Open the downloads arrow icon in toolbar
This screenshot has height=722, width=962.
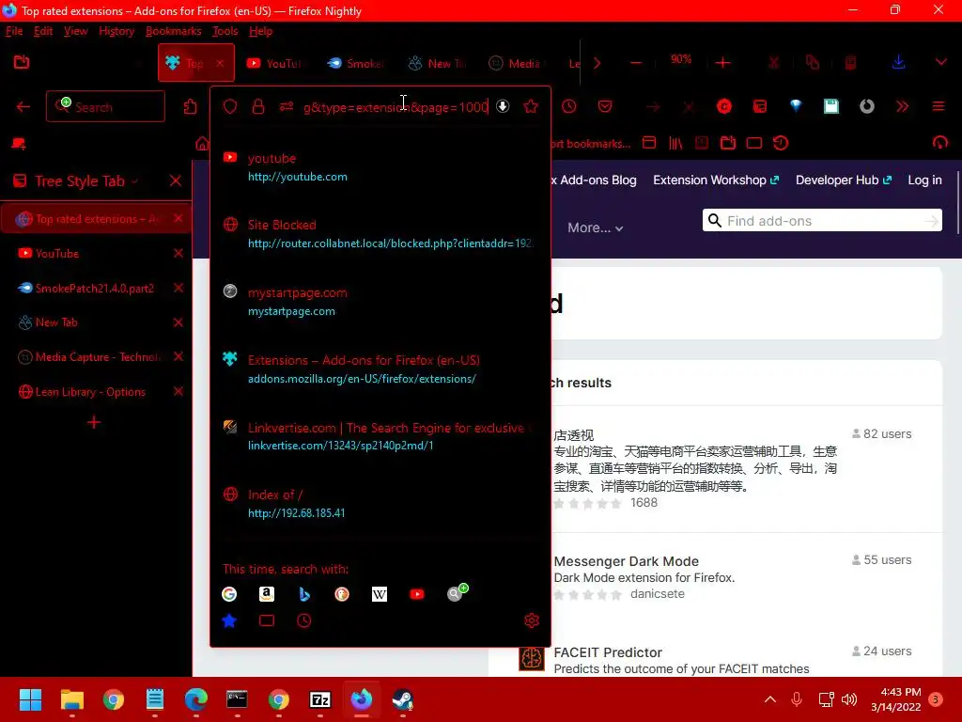pyautogui.click(x=898, y=62)
